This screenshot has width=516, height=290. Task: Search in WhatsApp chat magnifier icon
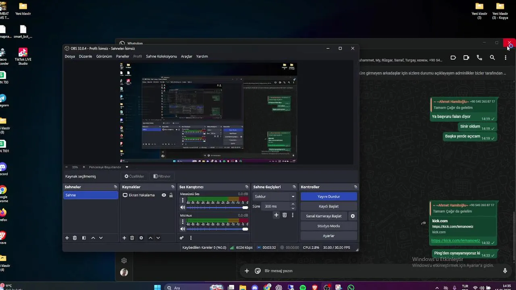[x=492, y=58]
